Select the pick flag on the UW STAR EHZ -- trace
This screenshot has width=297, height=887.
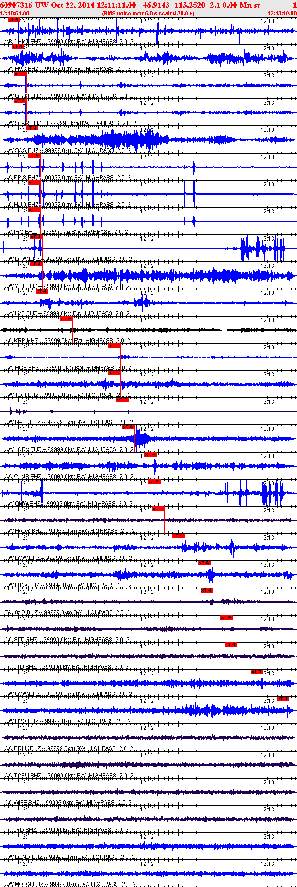pos(20,74)
